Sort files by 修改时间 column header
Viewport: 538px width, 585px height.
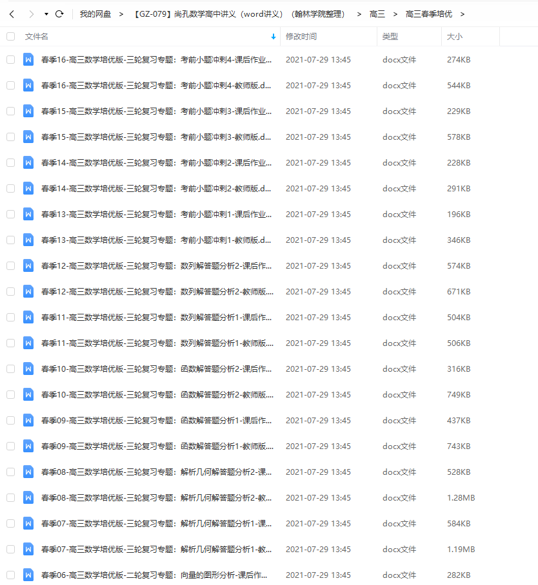pos(301,37)
